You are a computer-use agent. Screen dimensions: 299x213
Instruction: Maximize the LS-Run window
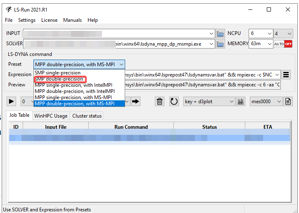coord(269,9)
